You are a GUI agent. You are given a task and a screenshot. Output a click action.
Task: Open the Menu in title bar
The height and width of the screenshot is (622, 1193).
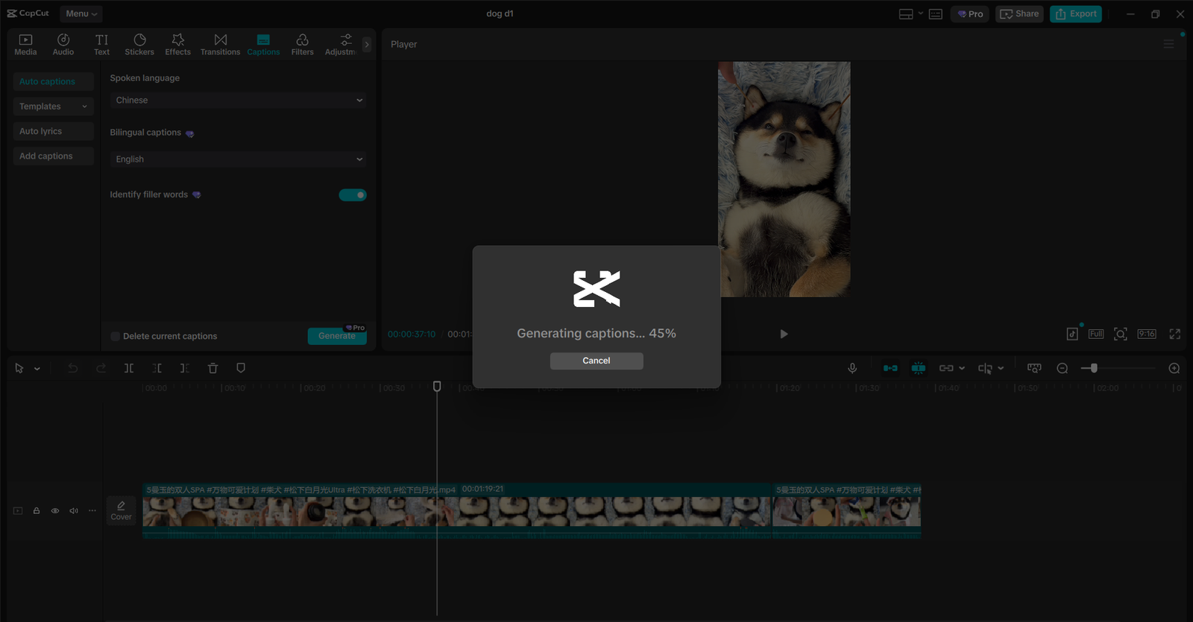(x=81, y=13)
